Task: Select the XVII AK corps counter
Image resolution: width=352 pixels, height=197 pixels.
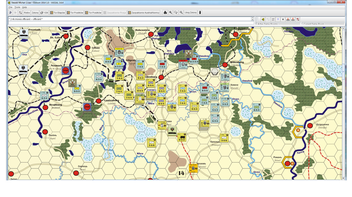Action: [119, 52]
